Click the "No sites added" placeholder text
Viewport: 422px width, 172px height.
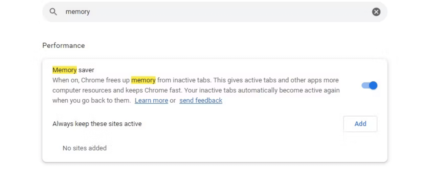85,148
